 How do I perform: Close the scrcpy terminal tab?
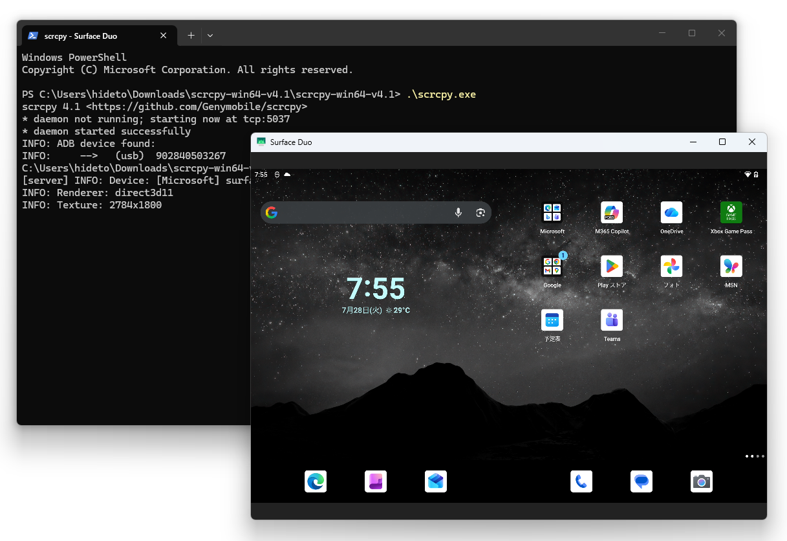[x=164, y=36]
